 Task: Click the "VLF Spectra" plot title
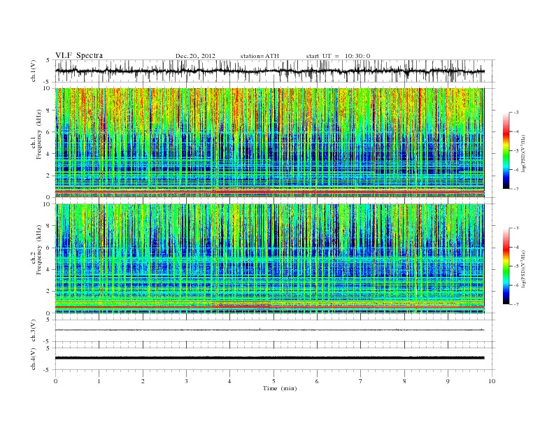[x=79, y=55]
